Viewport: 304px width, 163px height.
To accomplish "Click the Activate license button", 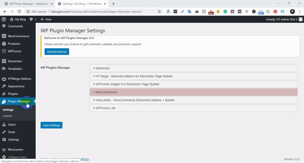I will tap(57, 51).
